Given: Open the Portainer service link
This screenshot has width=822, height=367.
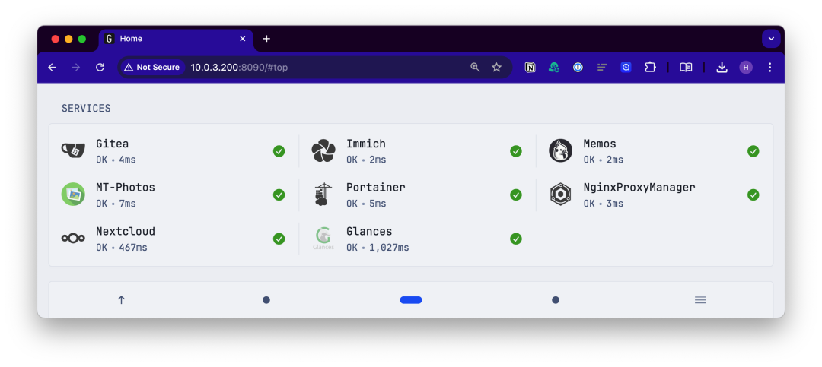Looking at the screenshot, I should pyautogui.click(x=376, y=188).
